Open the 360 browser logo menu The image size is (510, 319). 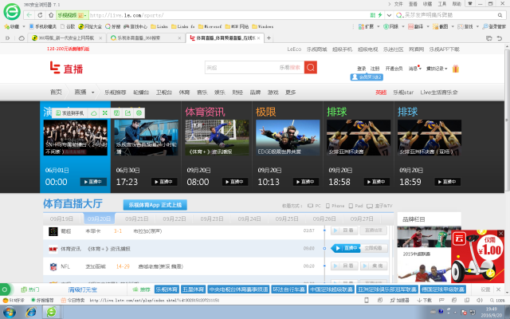click(x=12, y=12)
